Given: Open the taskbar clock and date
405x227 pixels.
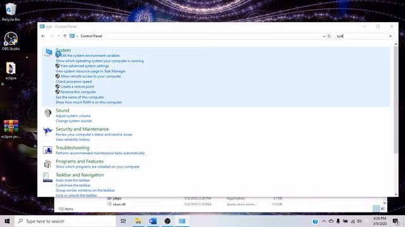Looking at the screenshot, I should click(x=380, y=221).
